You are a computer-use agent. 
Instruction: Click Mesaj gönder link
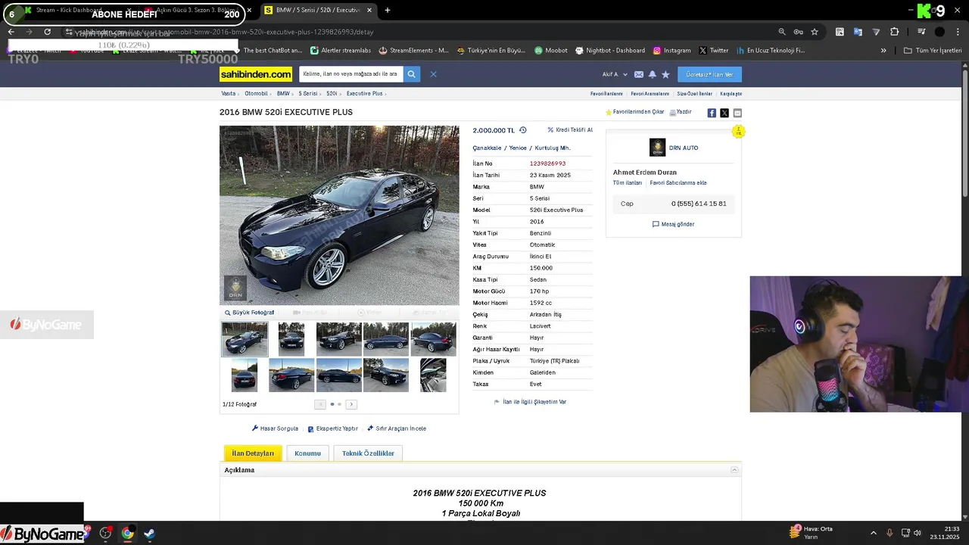pos(673,224)
